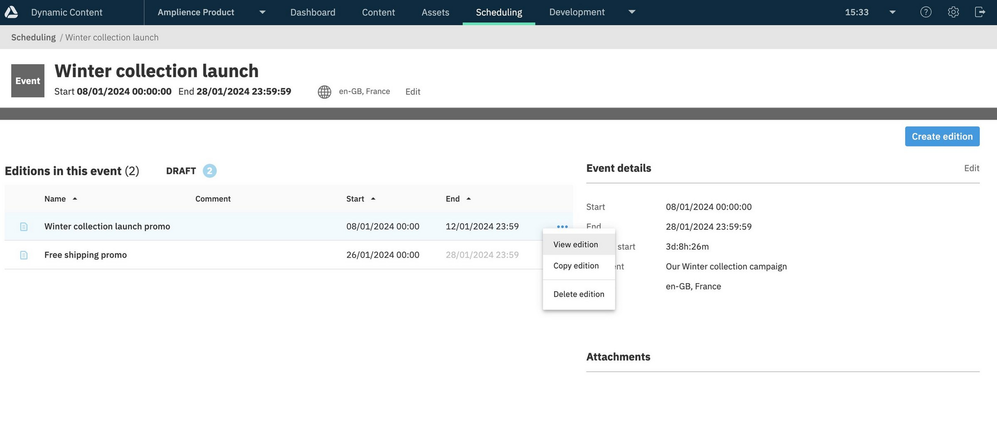Screen dimensions: 997x425
Task: Click start date 26/01/2024 00:00 in table
Action: pos(383,255)
